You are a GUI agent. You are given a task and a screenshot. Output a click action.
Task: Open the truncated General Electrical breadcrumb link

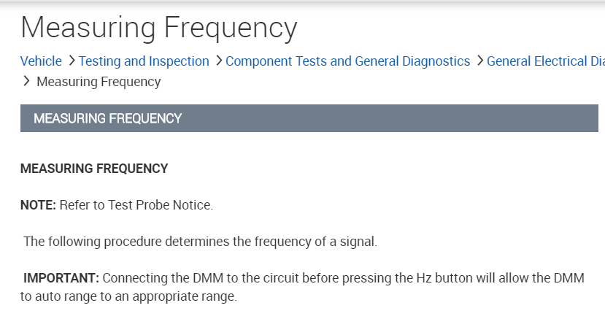[545, 61]
